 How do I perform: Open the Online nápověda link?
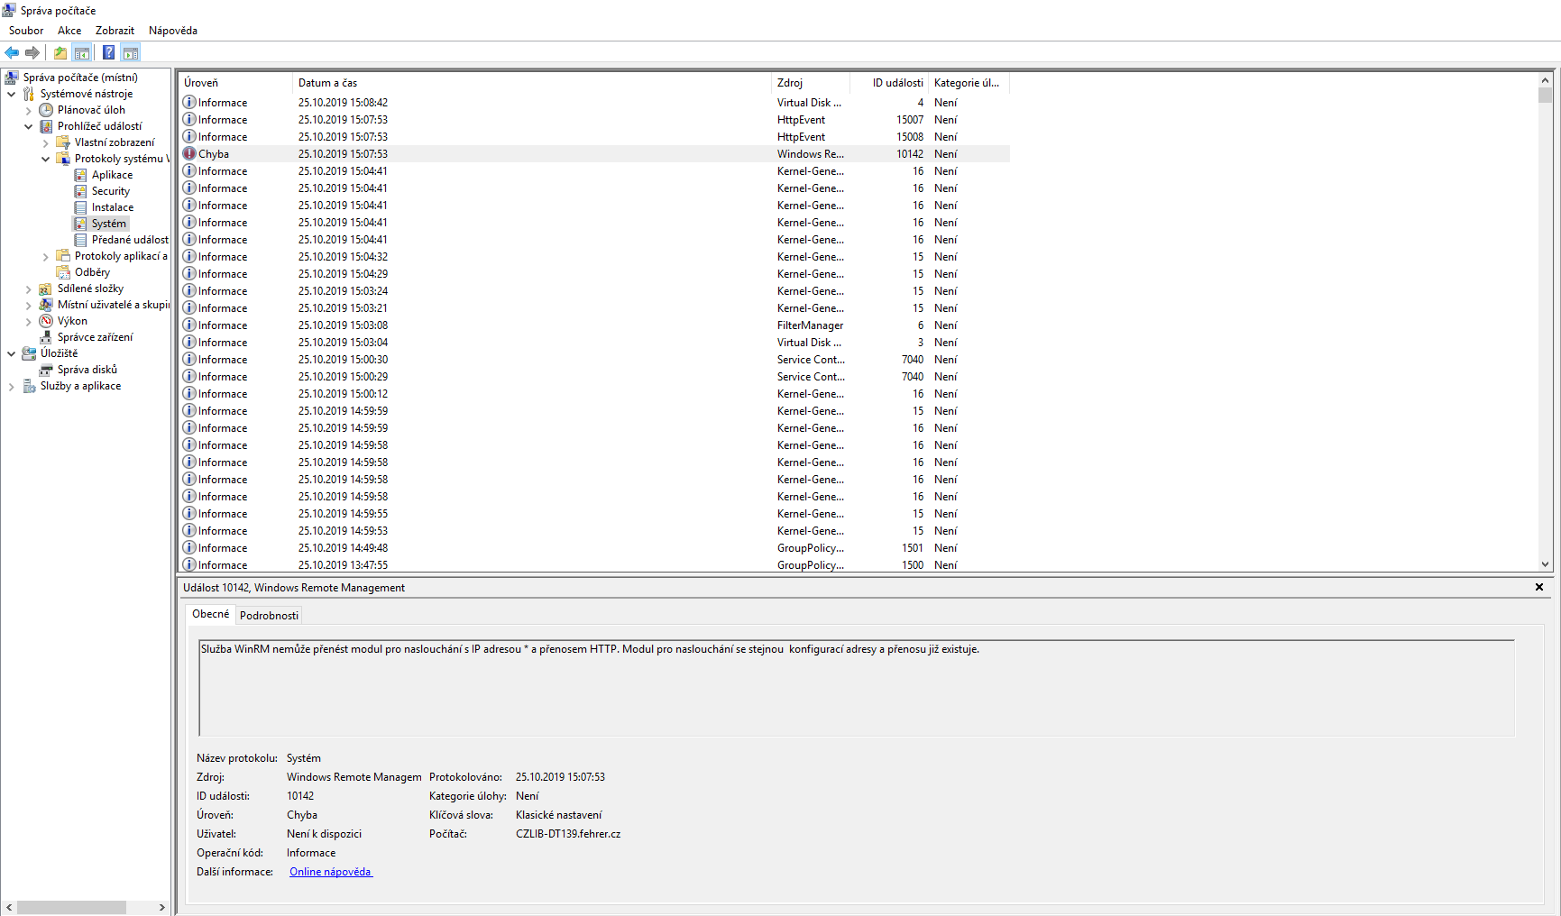tap(330, 872)
